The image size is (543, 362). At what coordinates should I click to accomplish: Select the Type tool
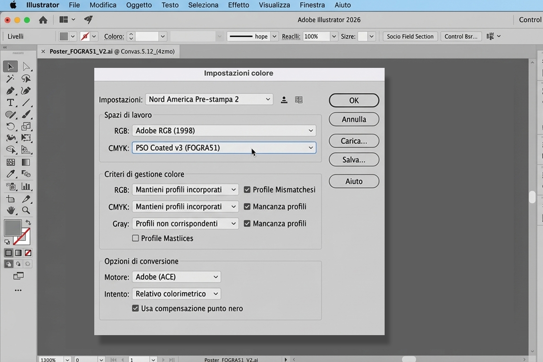(10, 103)
